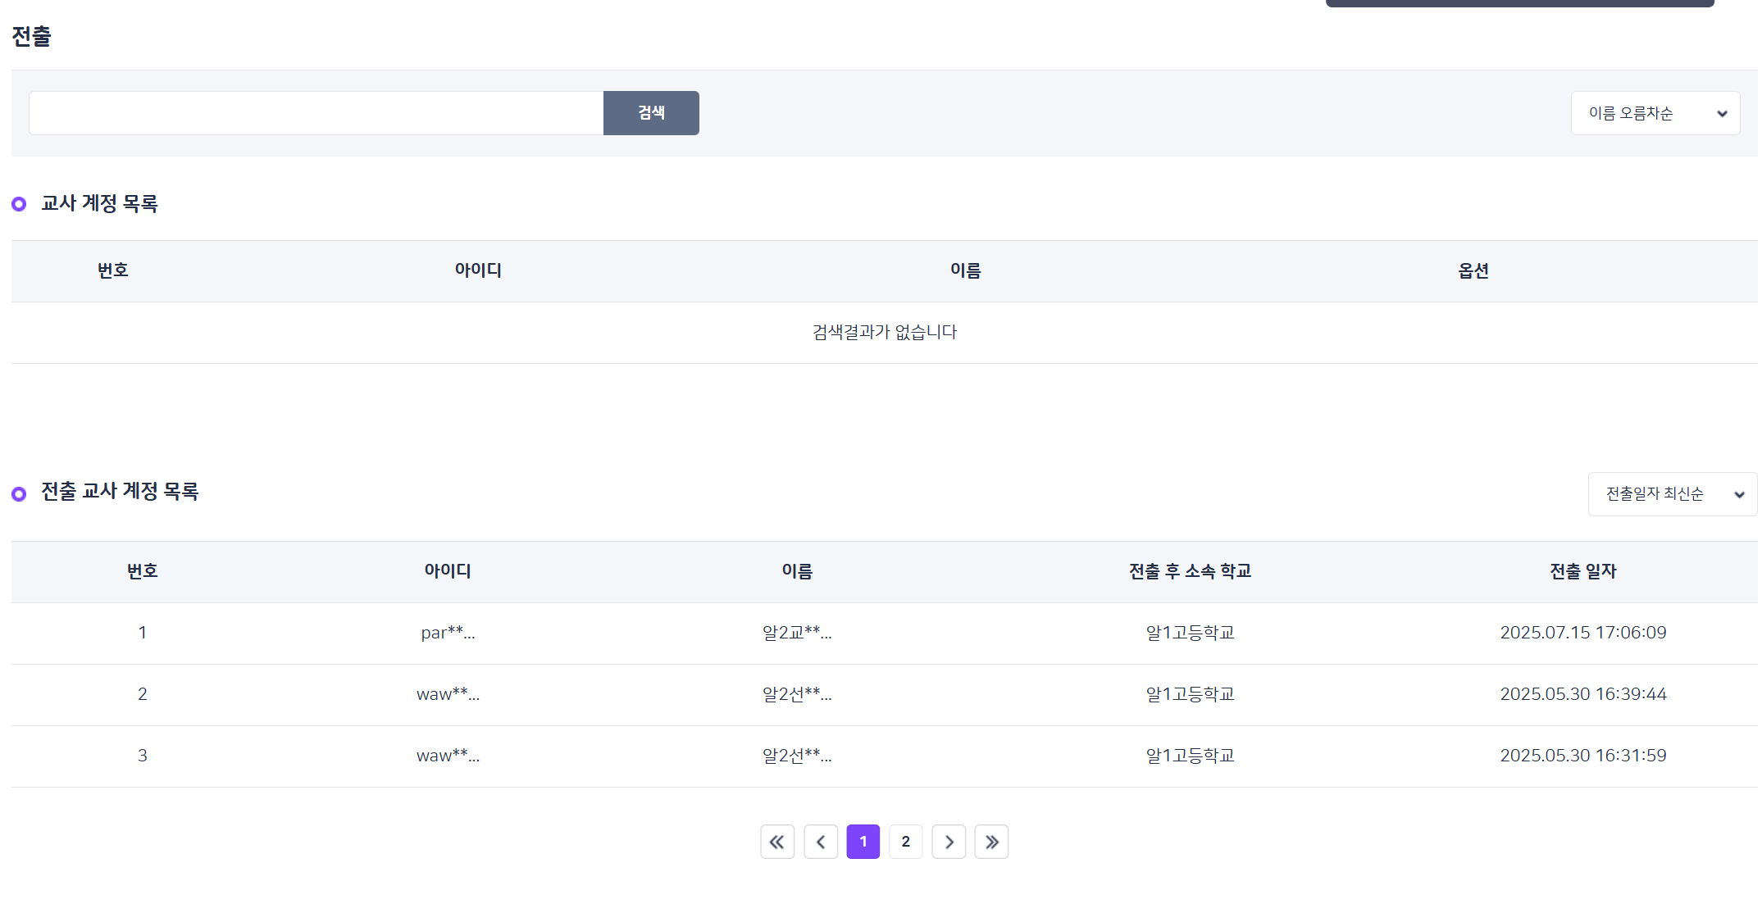This screenshot has height=922, width=1762.
Task: Open the 이름 오름차순 sort dropdown
Action: pos(1655,113)
